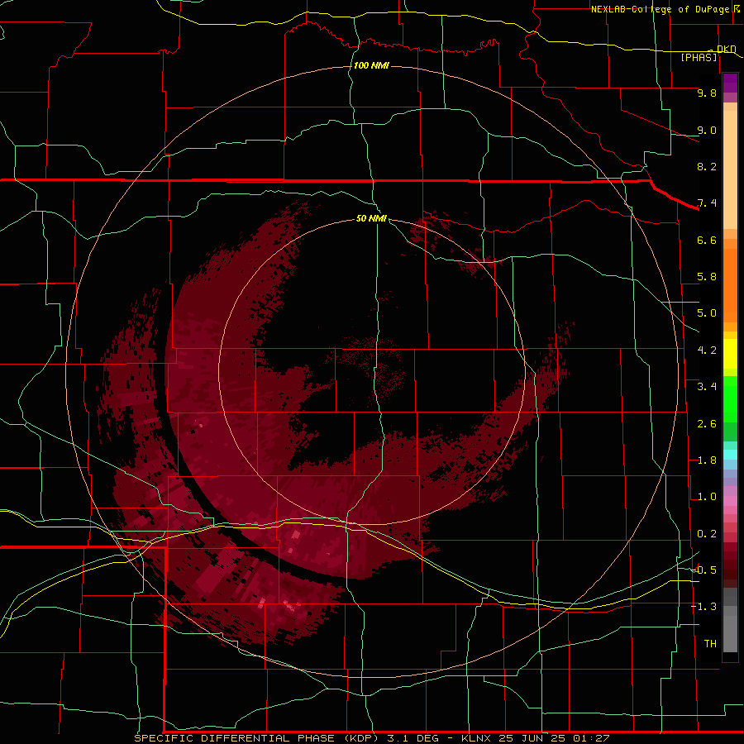Viewport: 744px width, 744px height.
Task: Click the KLNX station identifier in caption
Action: (x=476, y=738)
